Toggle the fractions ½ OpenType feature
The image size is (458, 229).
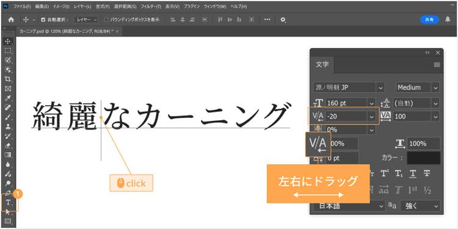(427, 191)
